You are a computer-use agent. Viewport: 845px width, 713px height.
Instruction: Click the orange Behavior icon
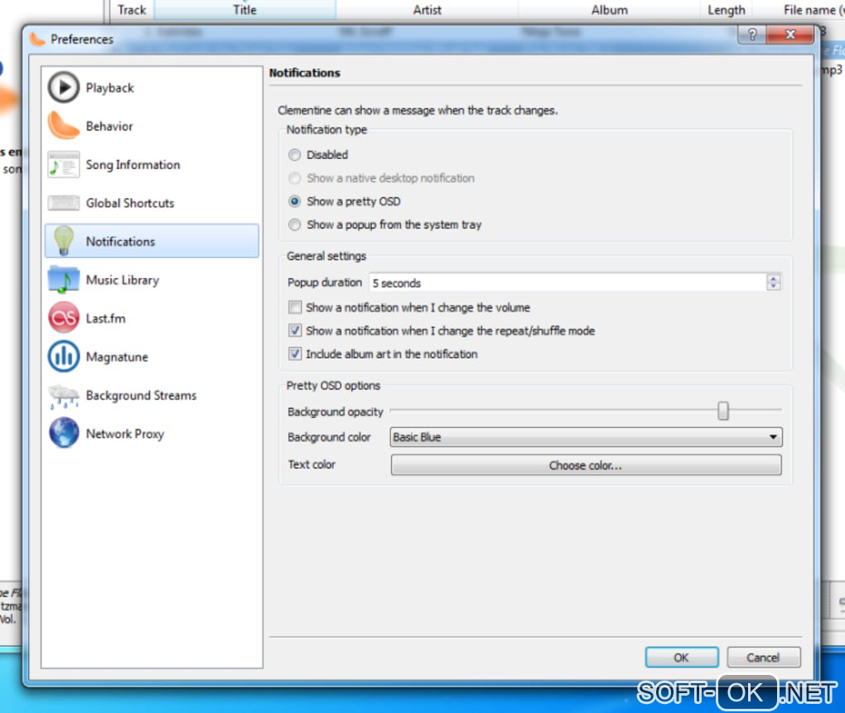pyautogui.click(x=64, y=126)
